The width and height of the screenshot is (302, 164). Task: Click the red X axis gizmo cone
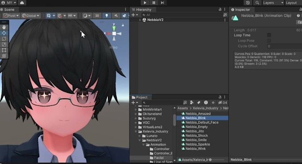tap(109, 33)
